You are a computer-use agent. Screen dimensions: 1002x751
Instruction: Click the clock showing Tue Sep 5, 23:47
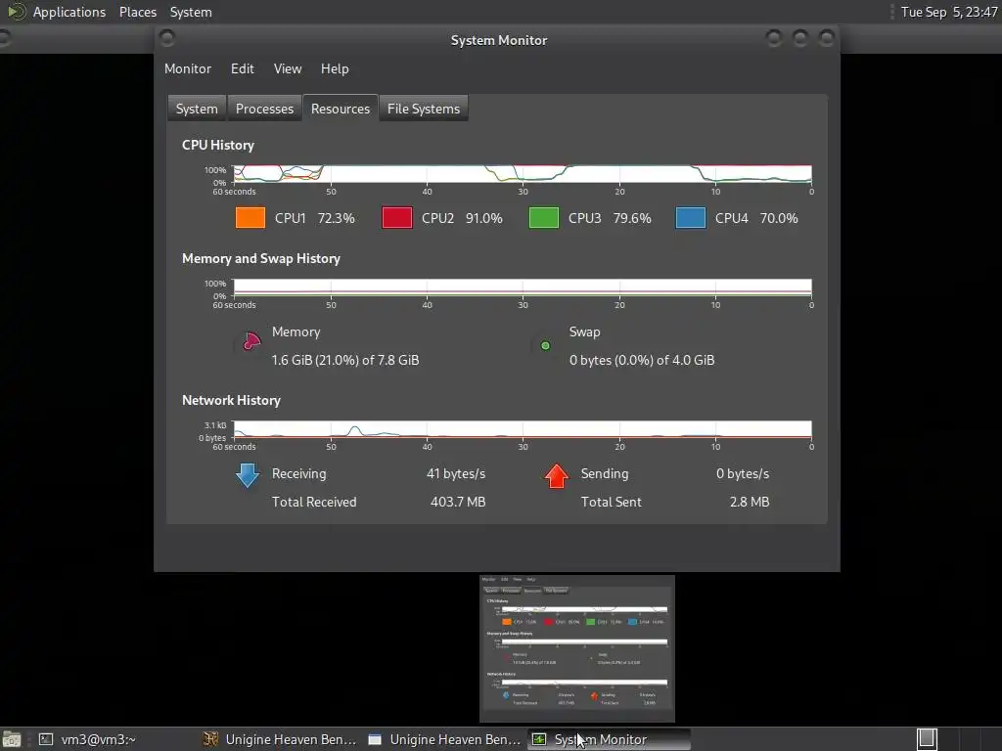(949, 12)
